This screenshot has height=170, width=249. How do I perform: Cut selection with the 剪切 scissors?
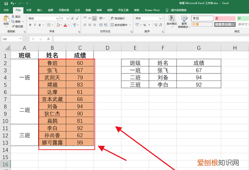point(16,17)
